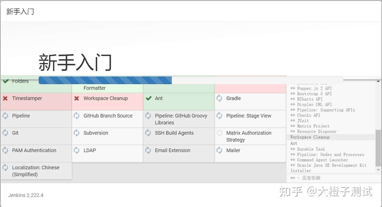Click the log panel scrollbar up arrow

378,81
